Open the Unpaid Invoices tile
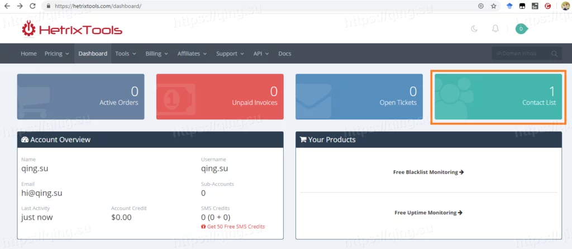Screen dimensions: 572x249 pos(220,97)
